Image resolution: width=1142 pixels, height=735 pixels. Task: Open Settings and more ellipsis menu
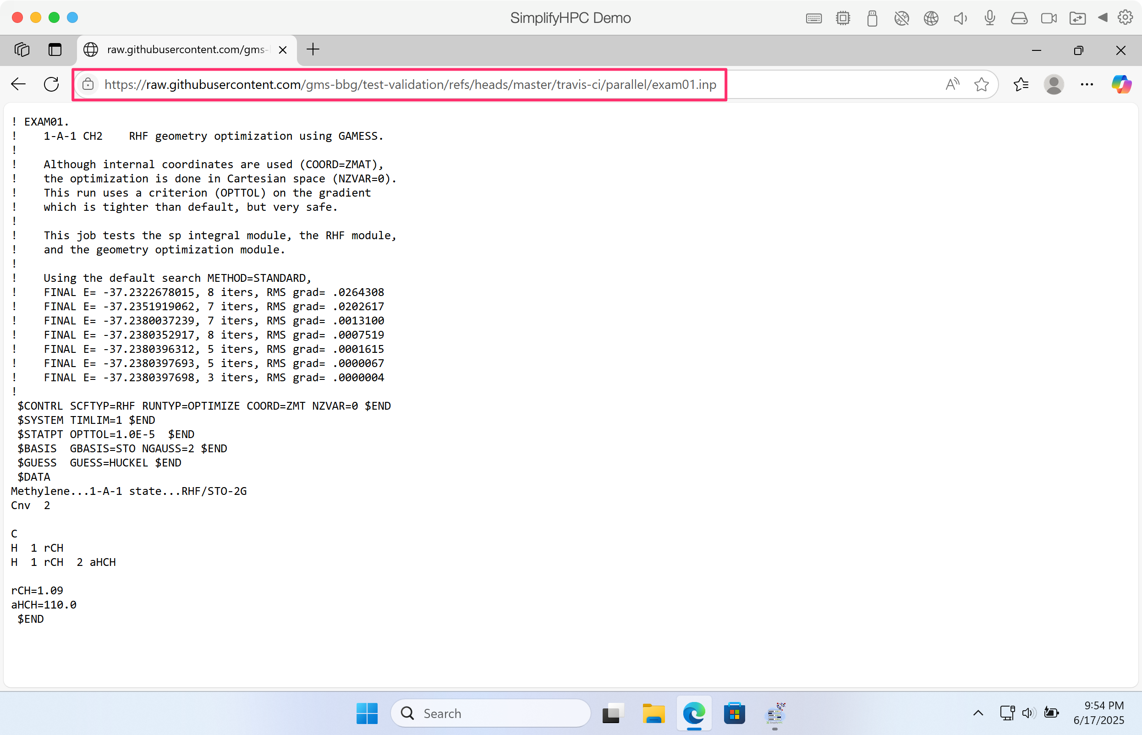click(1087, 84)
